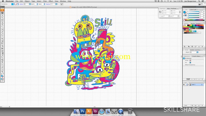
Task: Open the Trash in the dock
Action: click(130, 111)
